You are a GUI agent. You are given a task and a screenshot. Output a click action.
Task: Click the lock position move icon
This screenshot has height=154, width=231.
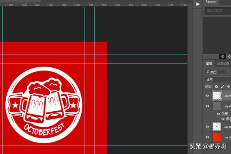[228, 87]
